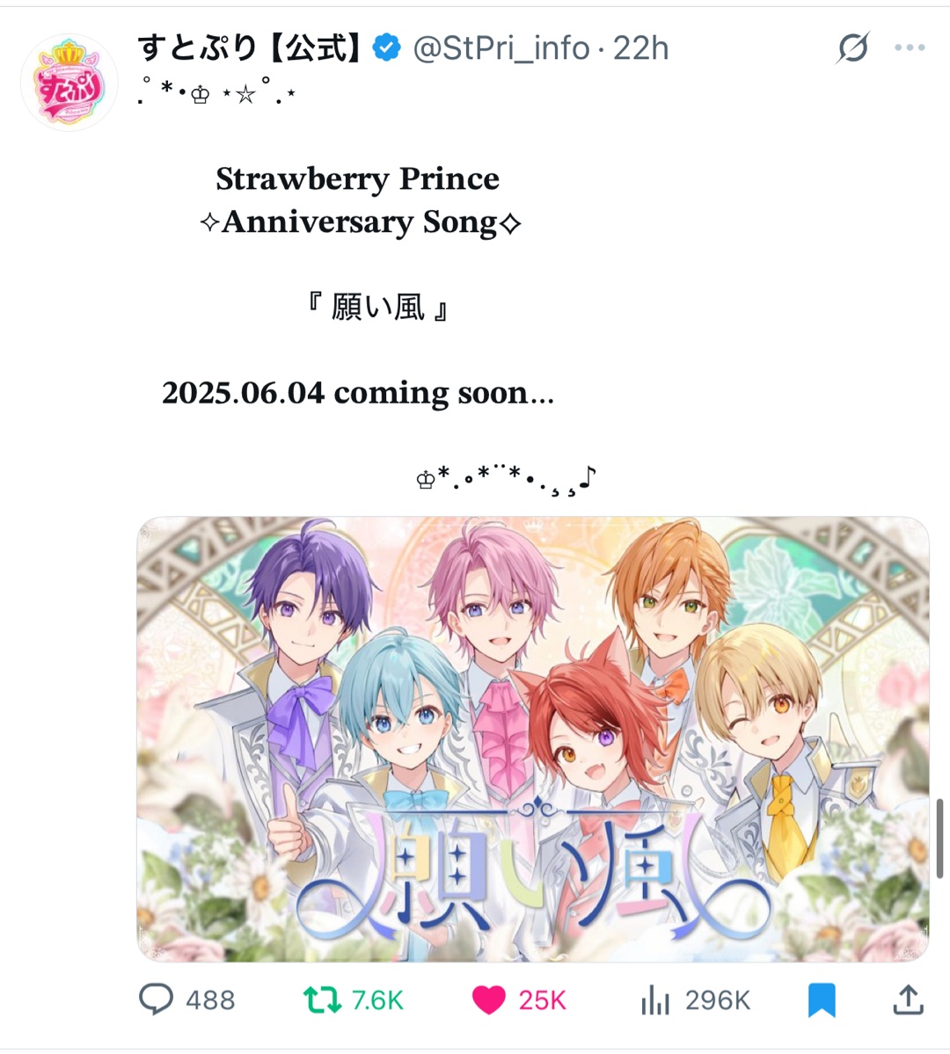Screen dimensions: 950x1054
Task: Open the Grok explain-post icon
Action: 853,47
